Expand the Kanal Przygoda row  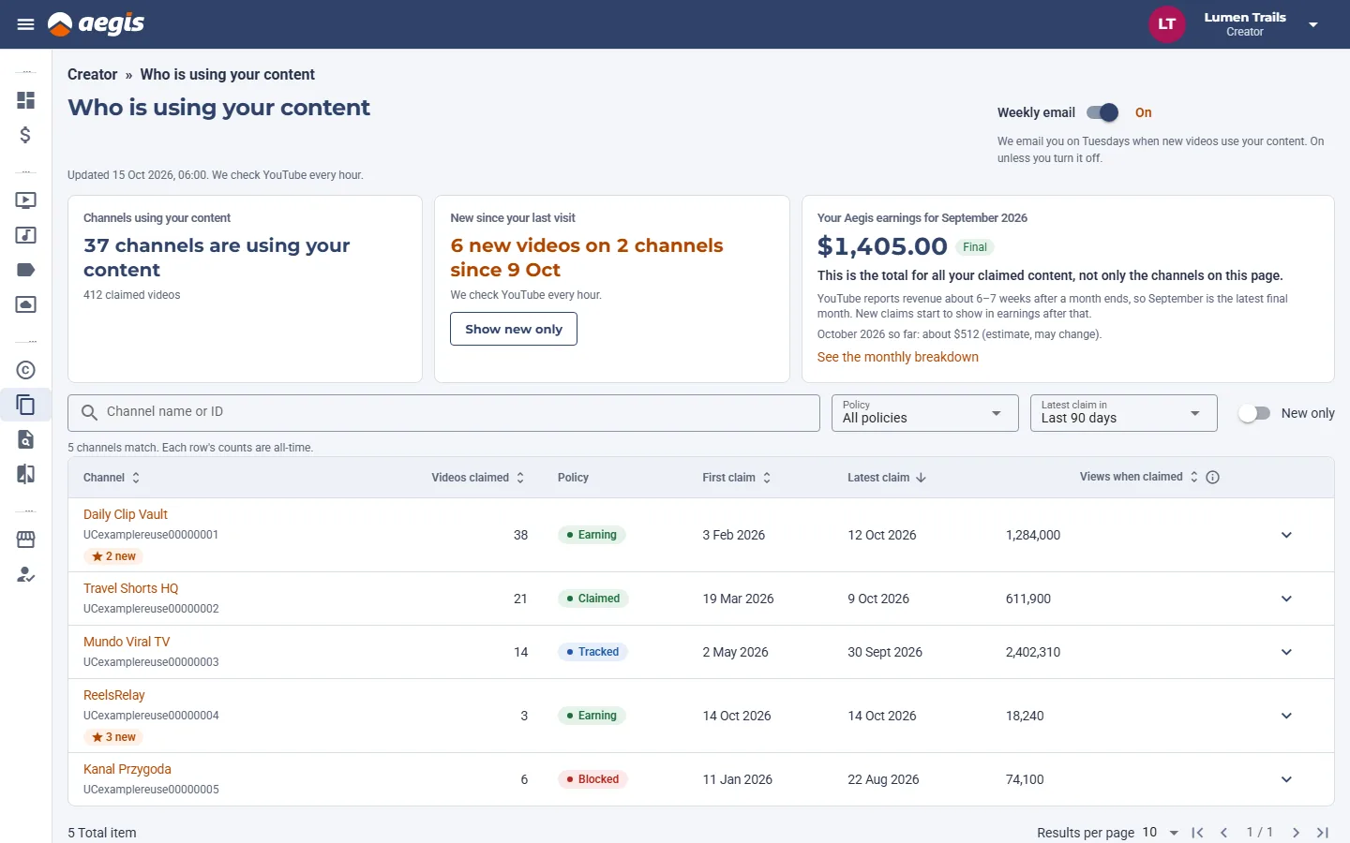pyautogui.click(x=1286, y=779)
